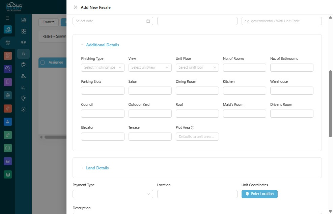Collapse the Additional Details section

click(x=82, y=45)
